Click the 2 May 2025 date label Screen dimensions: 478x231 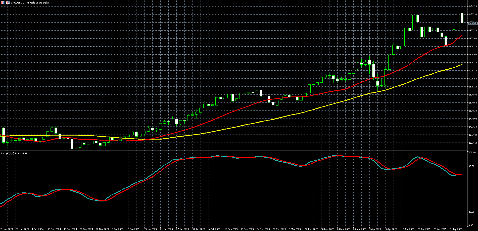(456, 229)
